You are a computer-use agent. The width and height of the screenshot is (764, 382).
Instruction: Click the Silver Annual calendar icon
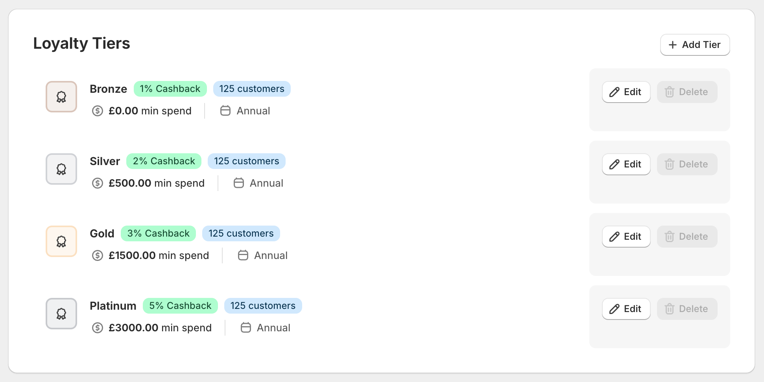coord(239,183)
